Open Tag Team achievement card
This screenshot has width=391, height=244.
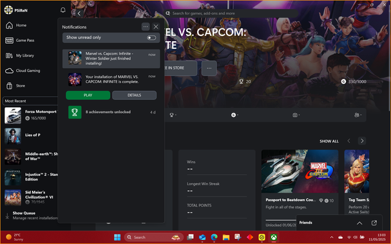[x=357, y=182]
